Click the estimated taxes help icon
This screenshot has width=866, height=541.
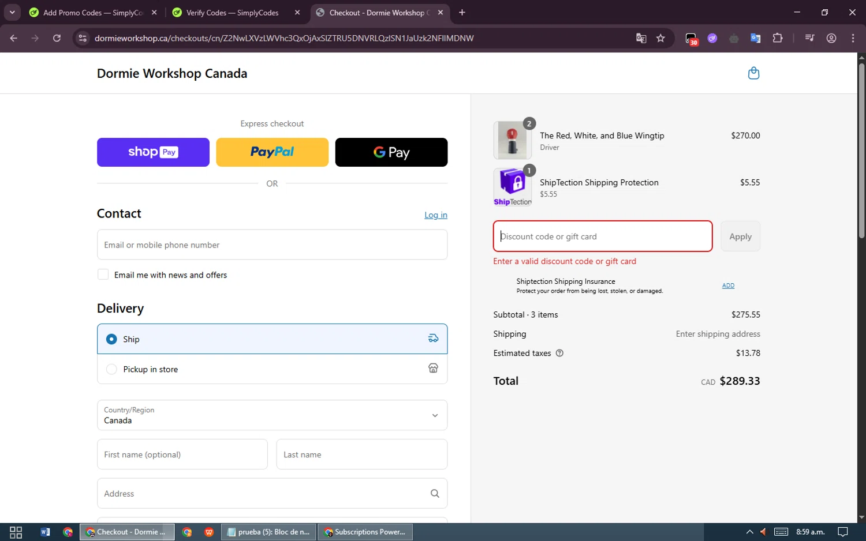click(559, 353)
